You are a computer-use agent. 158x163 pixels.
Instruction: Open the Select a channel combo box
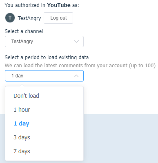click(44, 42)
